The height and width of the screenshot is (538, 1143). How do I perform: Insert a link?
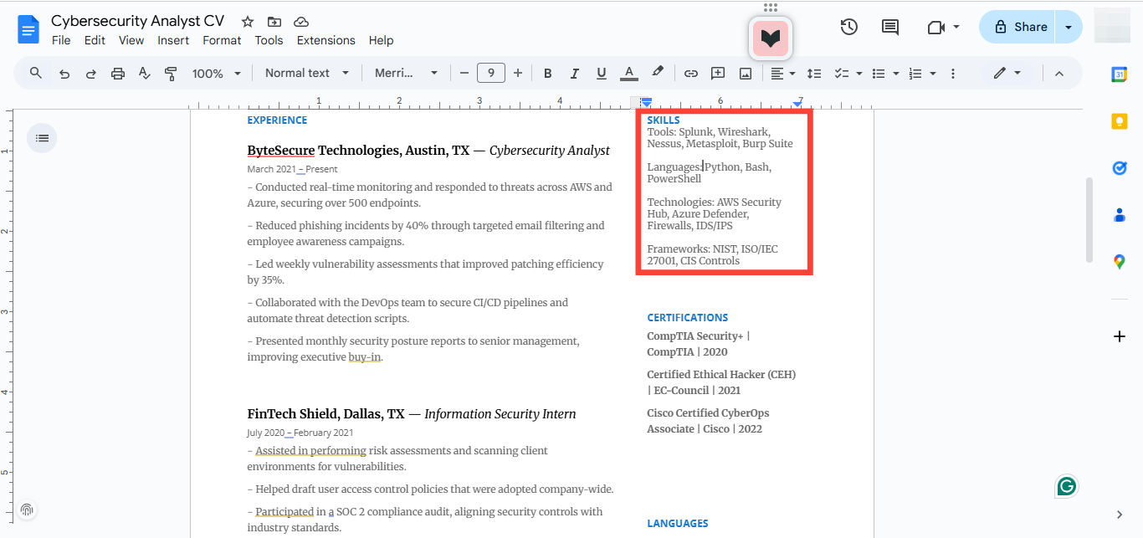(691, 74)
